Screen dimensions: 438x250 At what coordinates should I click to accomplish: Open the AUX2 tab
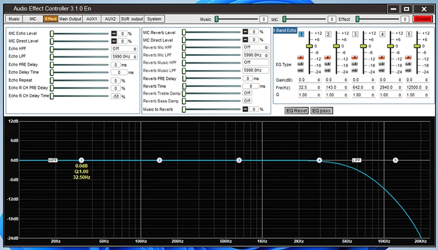click(x=111, y=19)
